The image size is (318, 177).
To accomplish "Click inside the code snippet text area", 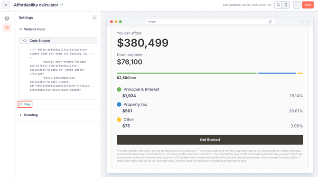I will 58,72.
